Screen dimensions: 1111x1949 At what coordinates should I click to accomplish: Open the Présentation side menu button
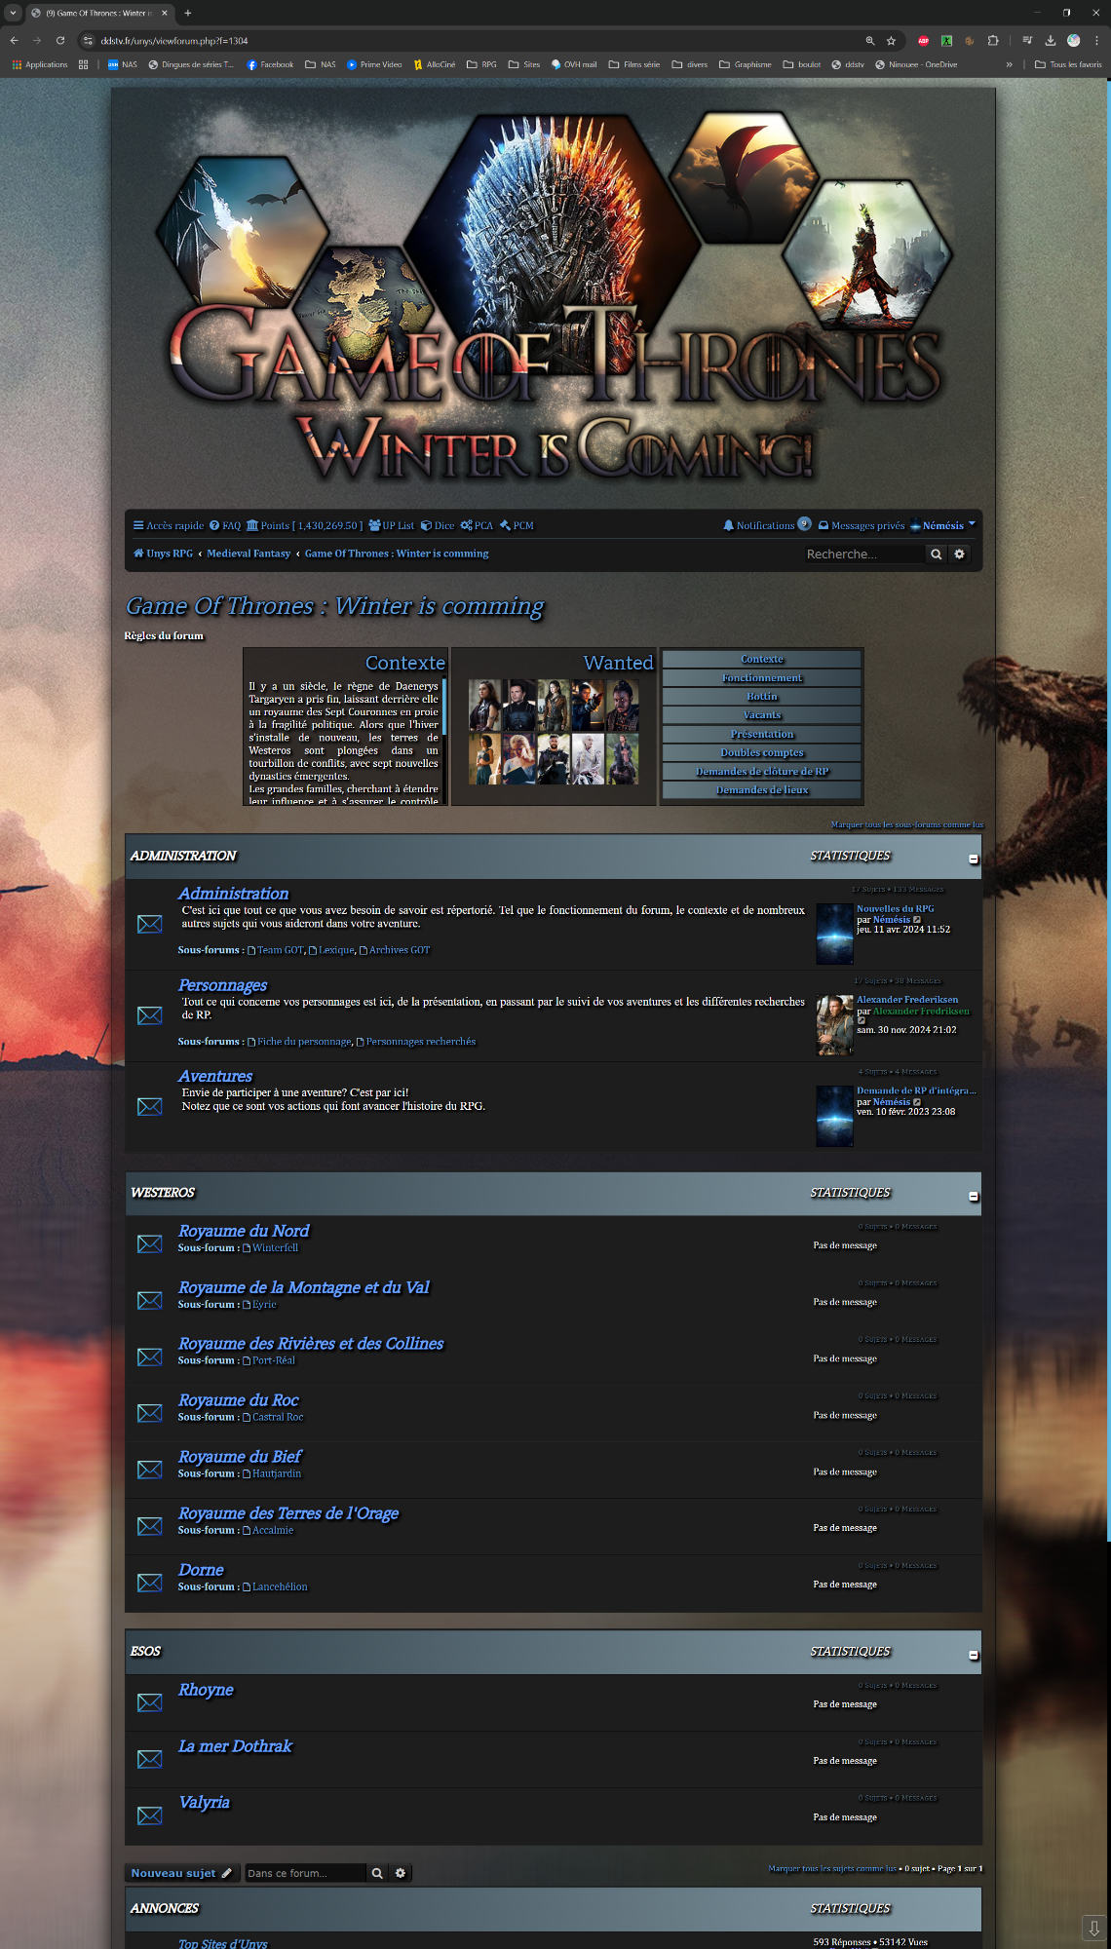pos(762,735)
